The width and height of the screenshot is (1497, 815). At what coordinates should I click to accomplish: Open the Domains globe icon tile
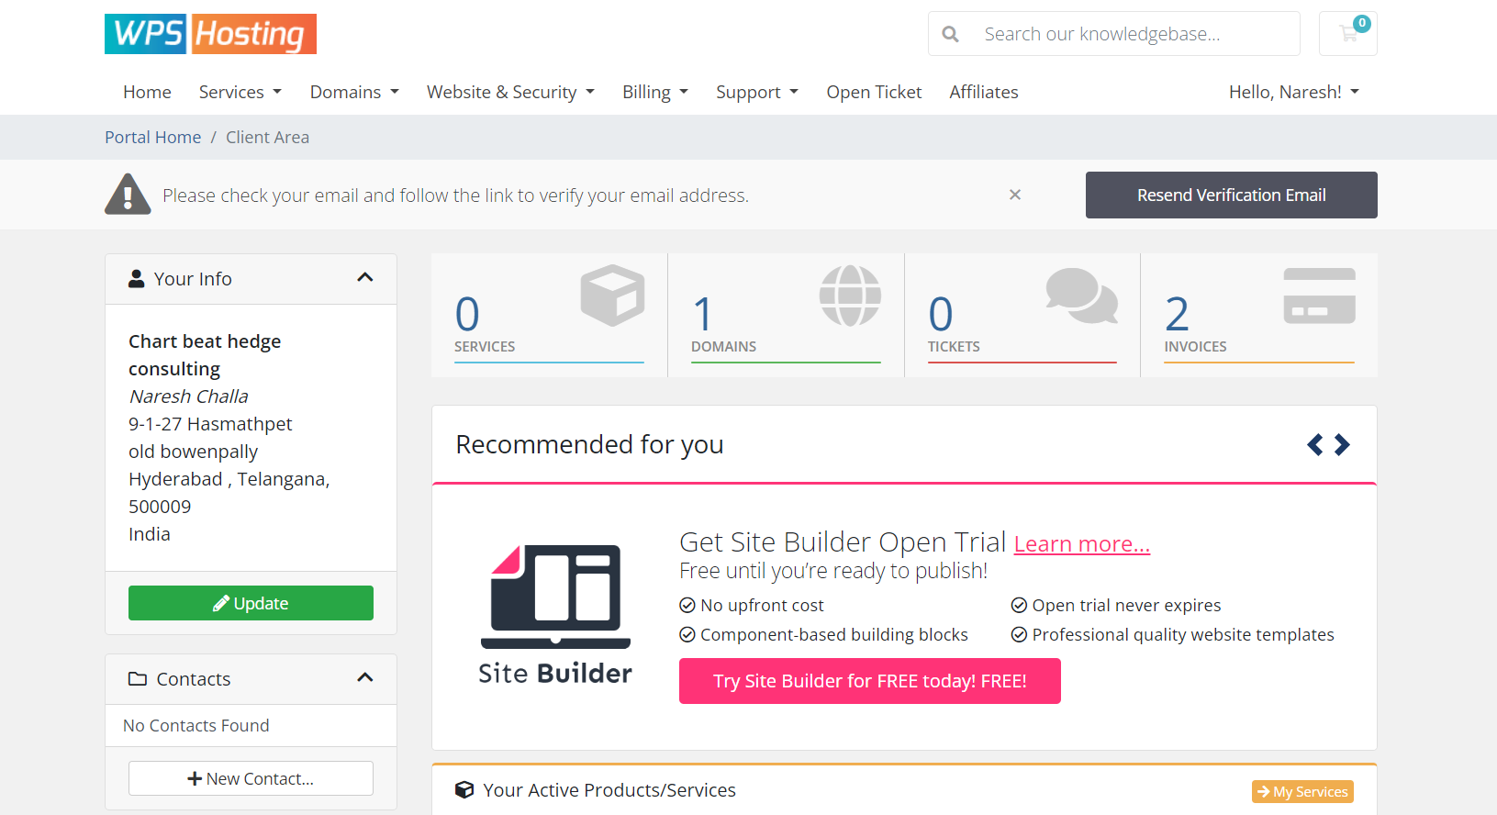tap(786, 315)
